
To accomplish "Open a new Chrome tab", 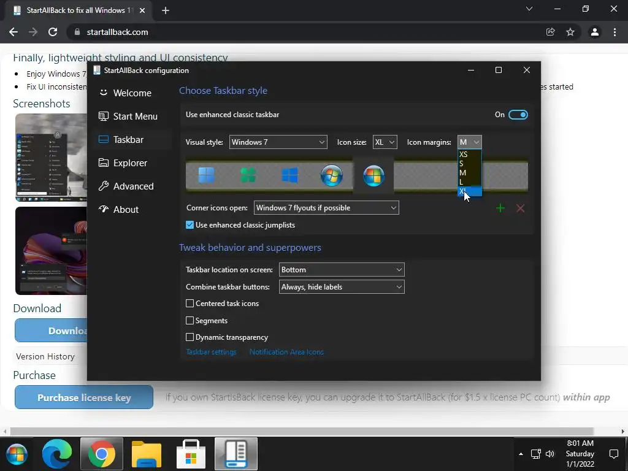I will [166, 10].
